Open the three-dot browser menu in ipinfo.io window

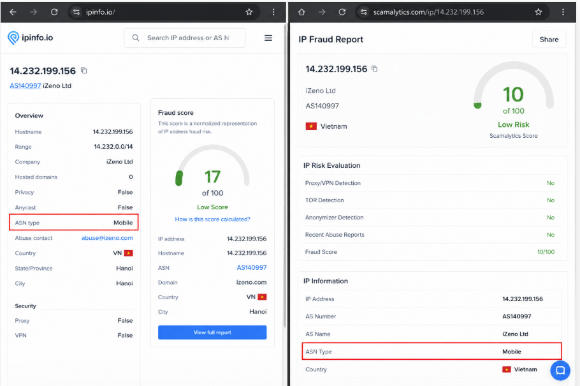click(x=273, y=12)
